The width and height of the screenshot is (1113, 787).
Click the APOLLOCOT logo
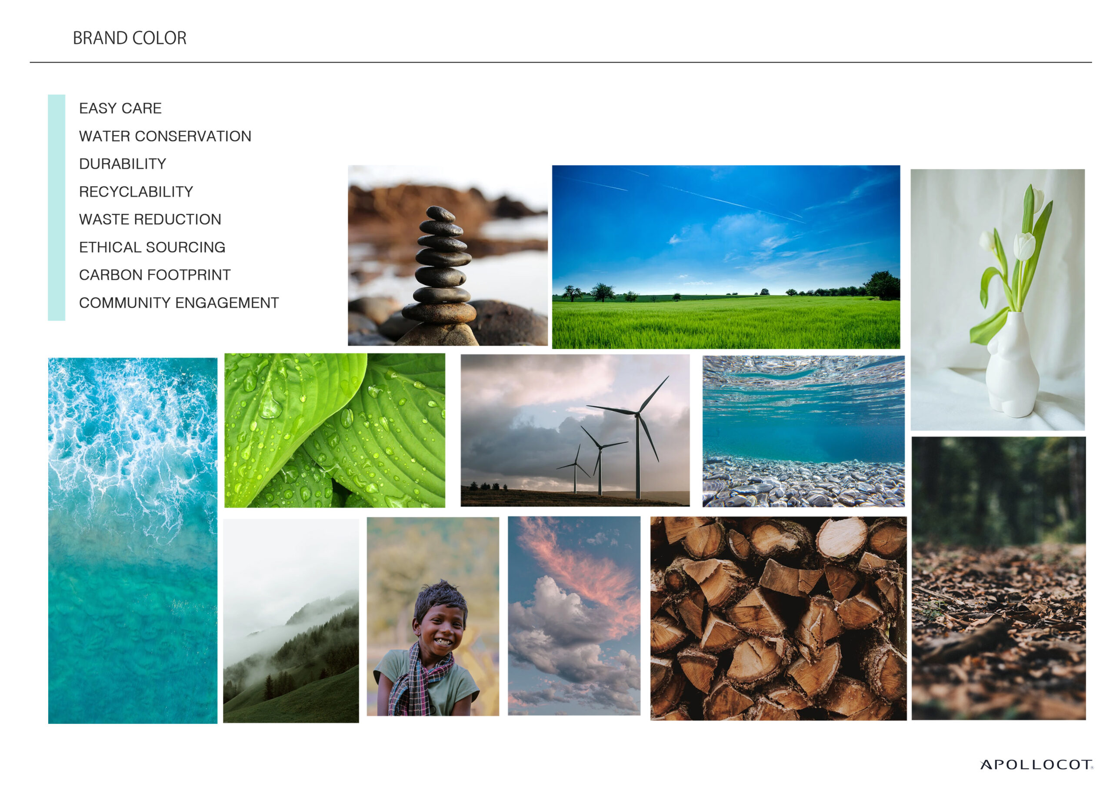tap(1036, 765)
